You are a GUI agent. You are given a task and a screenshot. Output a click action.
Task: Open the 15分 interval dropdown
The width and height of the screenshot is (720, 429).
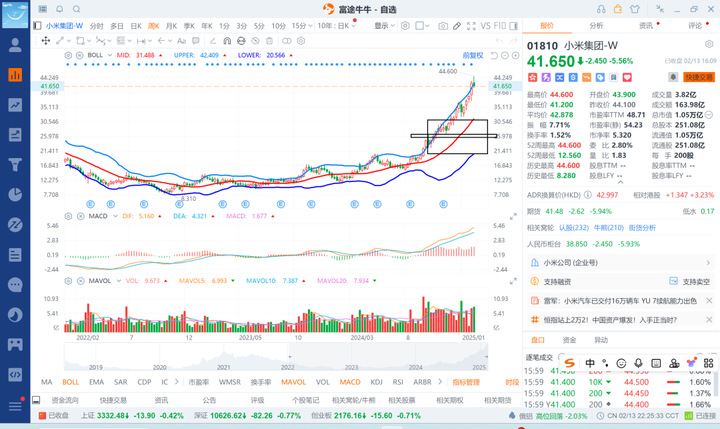click(x=302, y=26)
